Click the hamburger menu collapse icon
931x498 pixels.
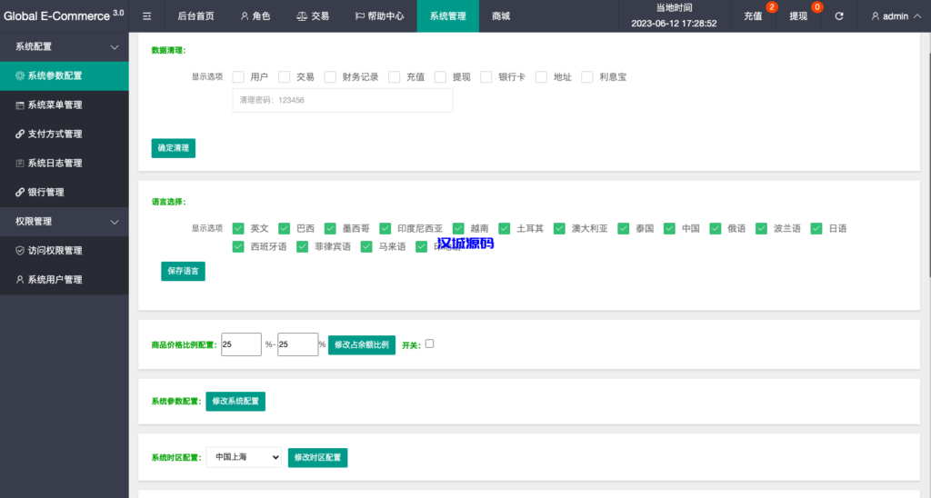[x=146, y=16]
